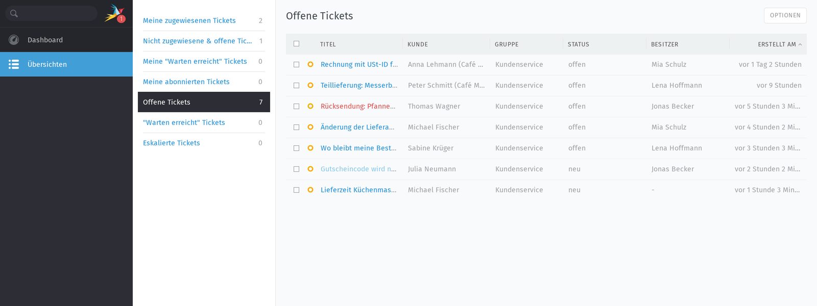Click customer Anna Lehmann (Café ...
Viewport: 817px width, 306px height.
coord(445,64)
